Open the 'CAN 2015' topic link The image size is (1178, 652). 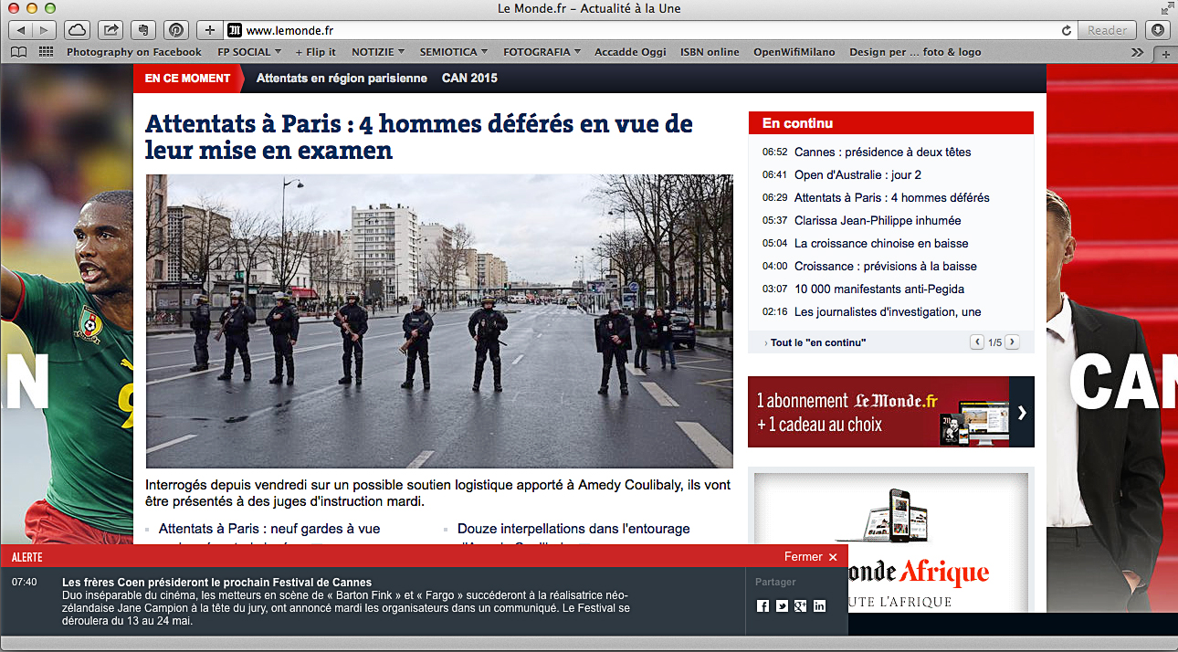[469, 79]
